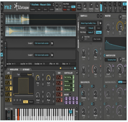128x122 pixels.
Task: Mute Sample 2 with the M button
Action: [101, 16]
